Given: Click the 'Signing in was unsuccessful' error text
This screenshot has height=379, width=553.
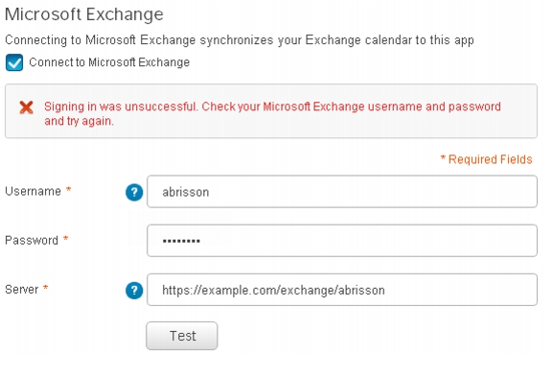Looking at the screenshot, I should click(x=272, y=113).
